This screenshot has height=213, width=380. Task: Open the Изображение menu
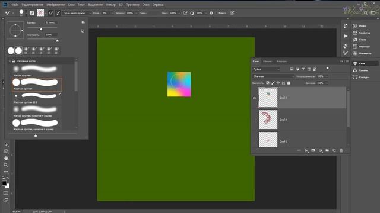[x=55, y=5]
